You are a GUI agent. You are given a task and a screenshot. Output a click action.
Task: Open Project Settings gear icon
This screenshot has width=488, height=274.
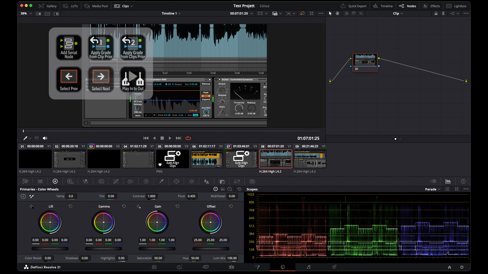pos(462,267)
